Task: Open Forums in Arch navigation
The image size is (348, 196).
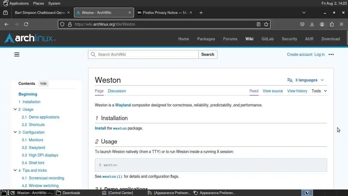Action: pyautogui.click(x=230, y=39)
